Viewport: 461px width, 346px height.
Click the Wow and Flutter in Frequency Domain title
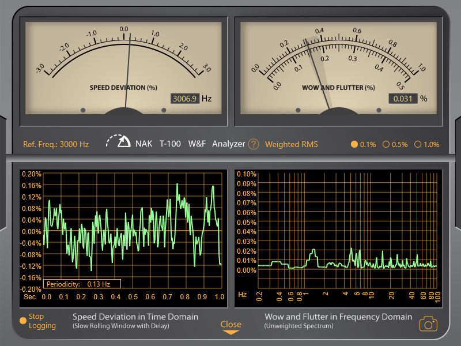pos(338,317)
